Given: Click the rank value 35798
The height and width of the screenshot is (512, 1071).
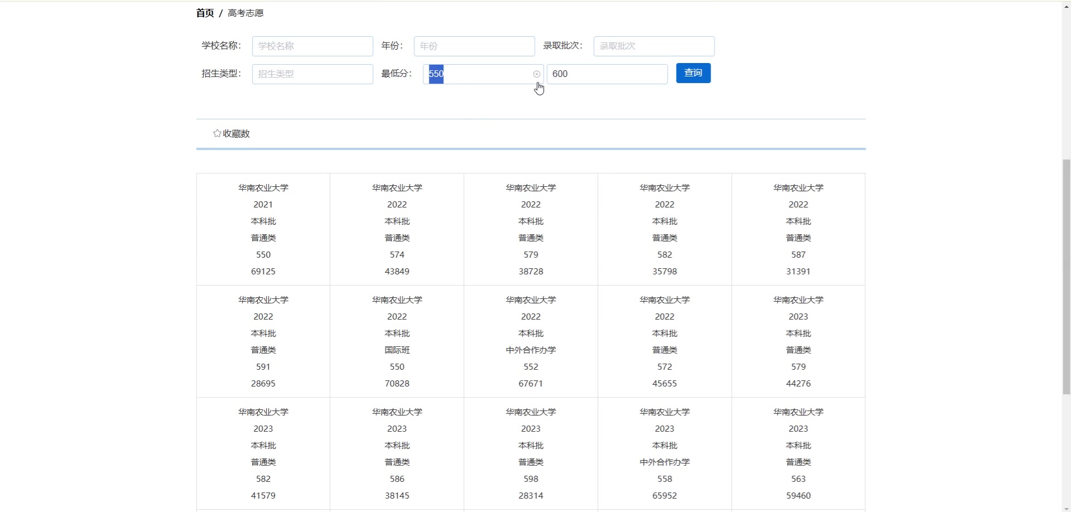Looking at the screenshot, I should [665, 272].
